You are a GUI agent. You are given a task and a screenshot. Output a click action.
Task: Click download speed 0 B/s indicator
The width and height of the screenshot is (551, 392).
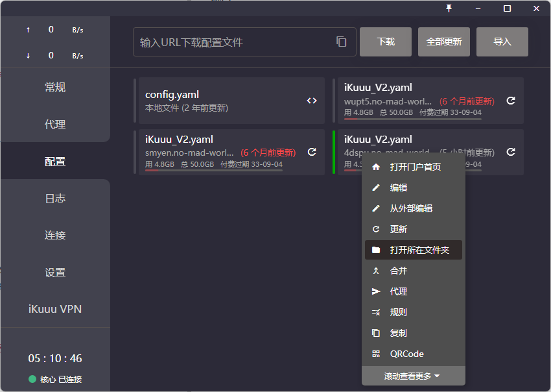[x=55, y=56]
